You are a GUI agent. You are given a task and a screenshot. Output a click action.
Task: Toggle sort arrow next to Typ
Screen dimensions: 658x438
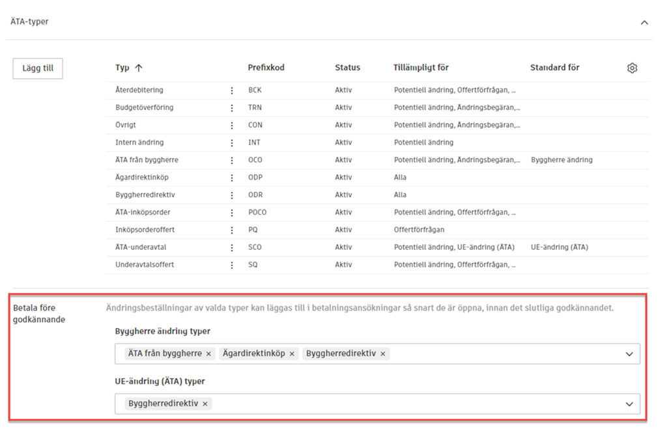click(139, 68)
